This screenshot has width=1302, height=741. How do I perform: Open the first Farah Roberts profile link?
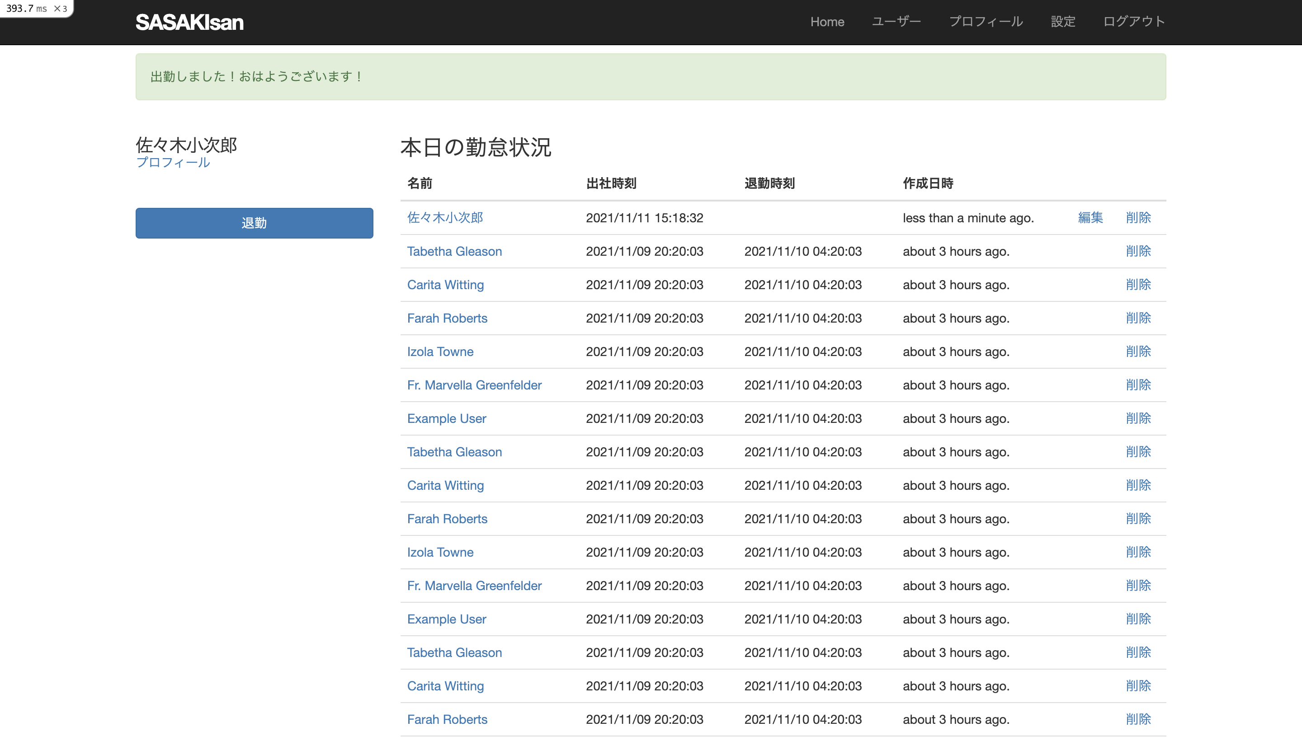pos(447,318)
